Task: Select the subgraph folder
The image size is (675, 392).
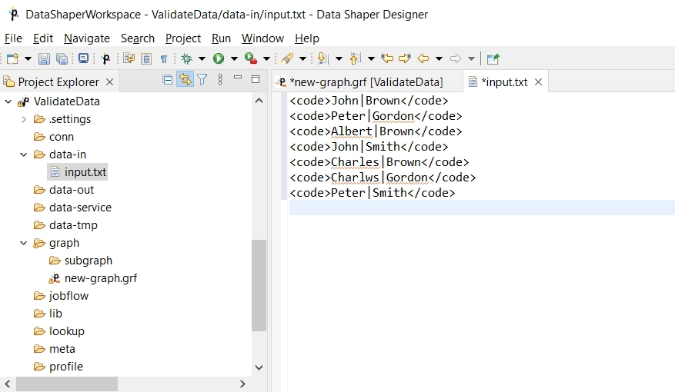Action: point(88,261)
